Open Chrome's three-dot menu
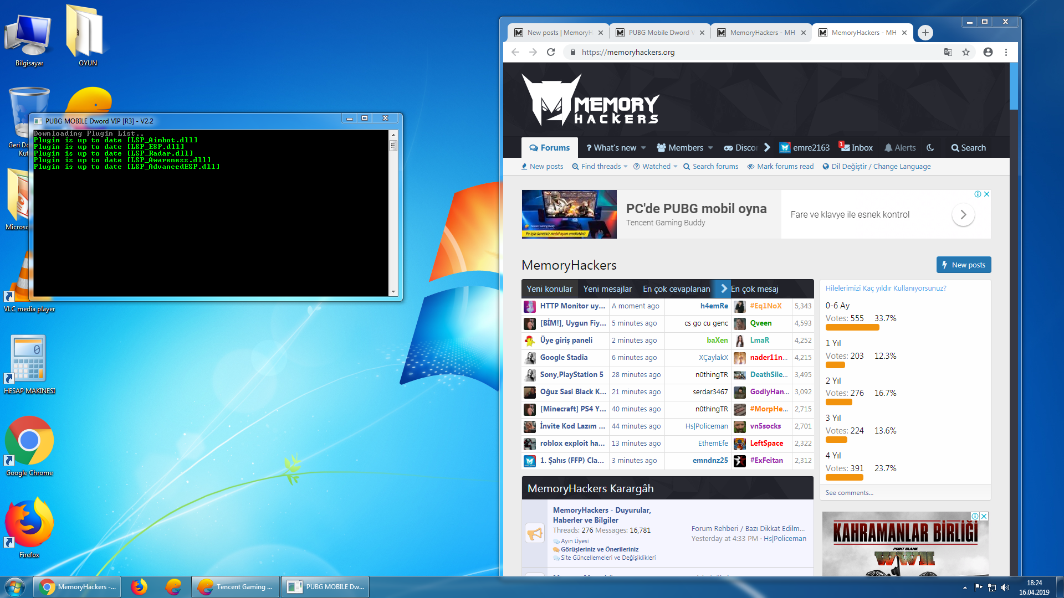The height and width of the screenshot is (598, 1064). point(1006,52)
